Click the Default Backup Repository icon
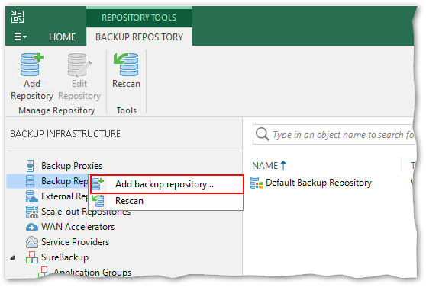The image size is (426, 287). (257, 183)
